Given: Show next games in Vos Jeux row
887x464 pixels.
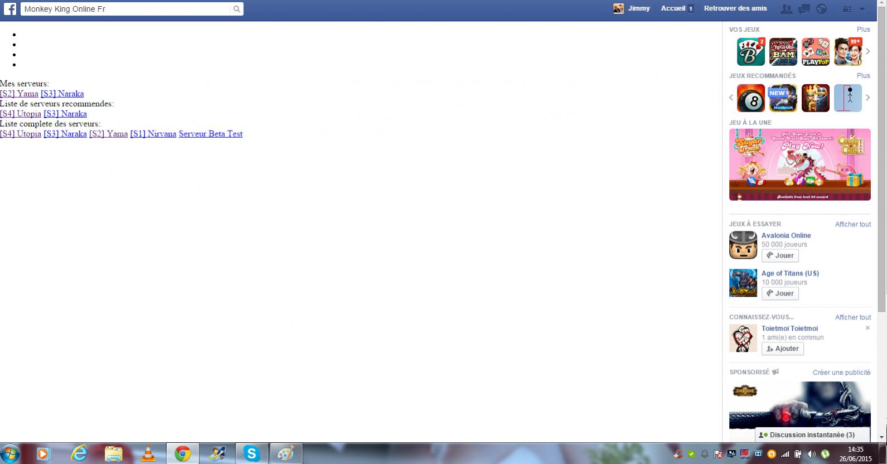Looking at the screenshot, I should pyautogui.click(x=867, y=52).
